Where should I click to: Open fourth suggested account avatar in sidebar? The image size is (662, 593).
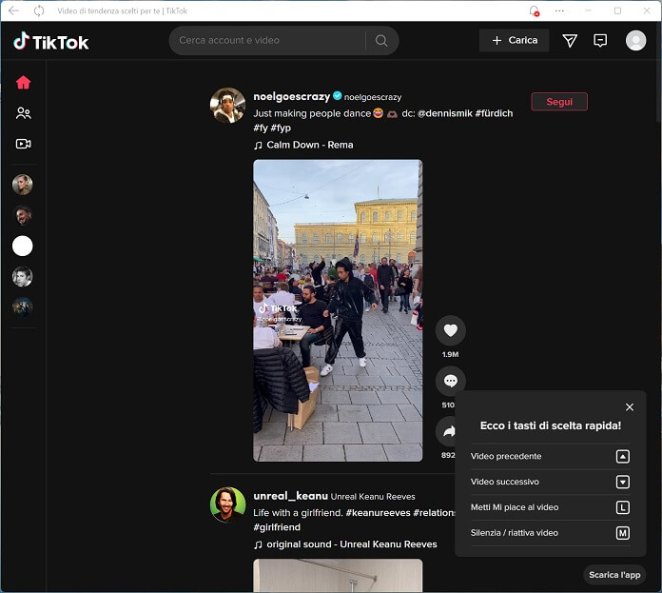[23, 277]
